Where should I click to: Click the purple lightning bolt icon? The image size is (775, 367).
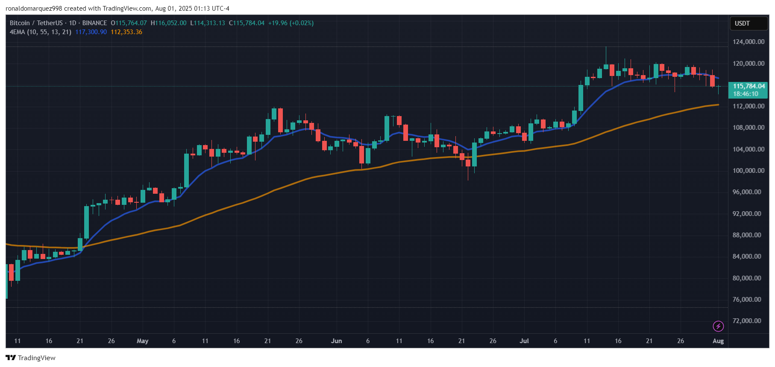pos(718,326)
